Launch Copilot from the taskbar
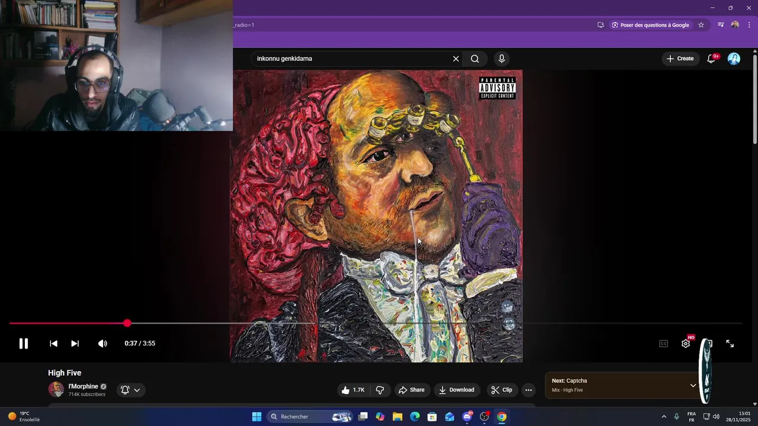This screenshot has height=426, width=758. click(x=380, y=417)
